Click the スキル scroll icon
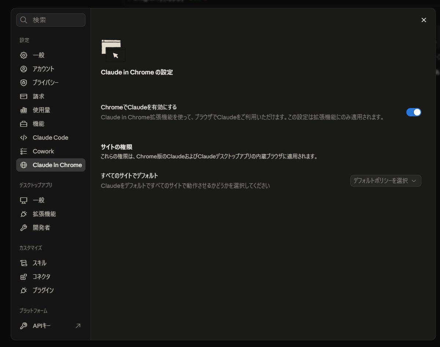Viewport: 440px width, 347px height. (23, 263)
